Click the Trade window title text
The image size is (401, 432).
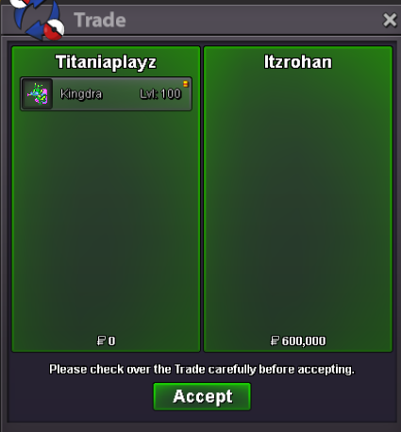point(100,20)
